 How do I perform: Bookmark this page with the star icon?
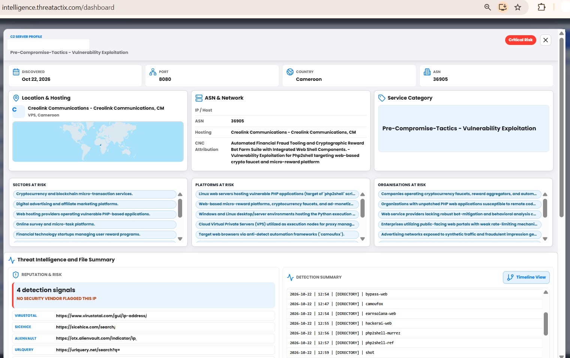(x=518, y=7)
